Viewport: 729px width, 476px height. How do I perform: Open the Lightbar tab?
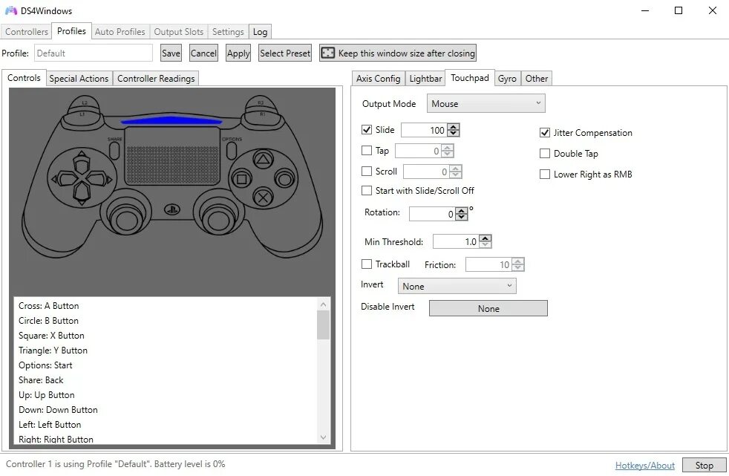point(425,79)
